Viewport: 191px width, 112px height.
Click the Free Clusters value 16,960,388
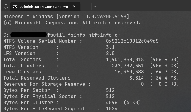(129, 72)
